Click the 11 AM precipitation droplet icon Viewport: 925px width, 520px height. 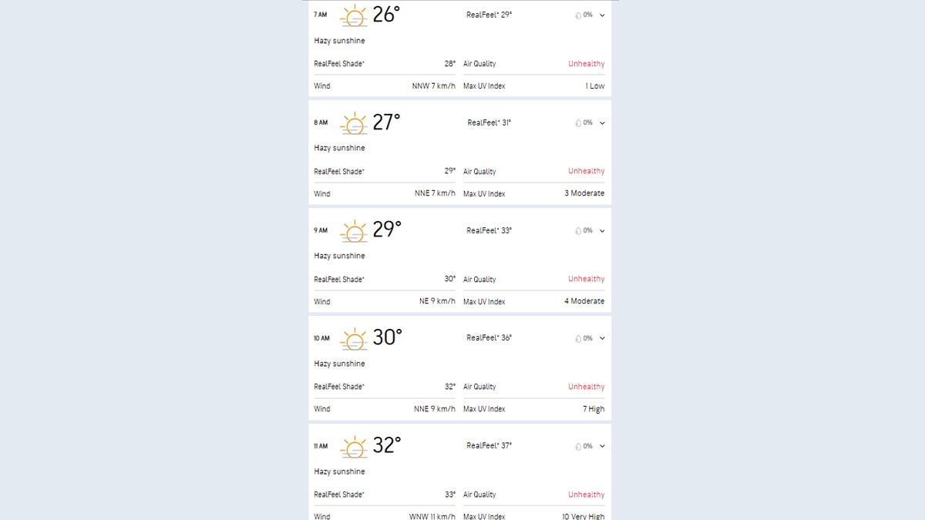578,447
